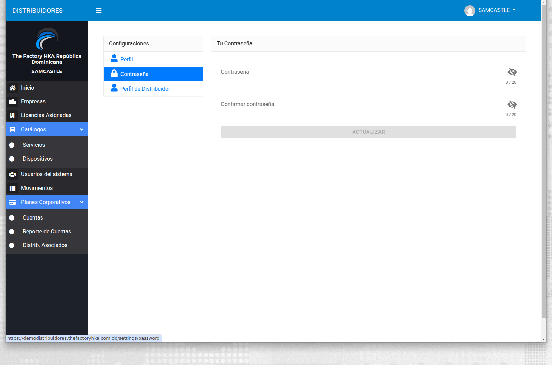
Task: Click the Perfil de Distribuidor person icon
Action: (x=114, y=88)
